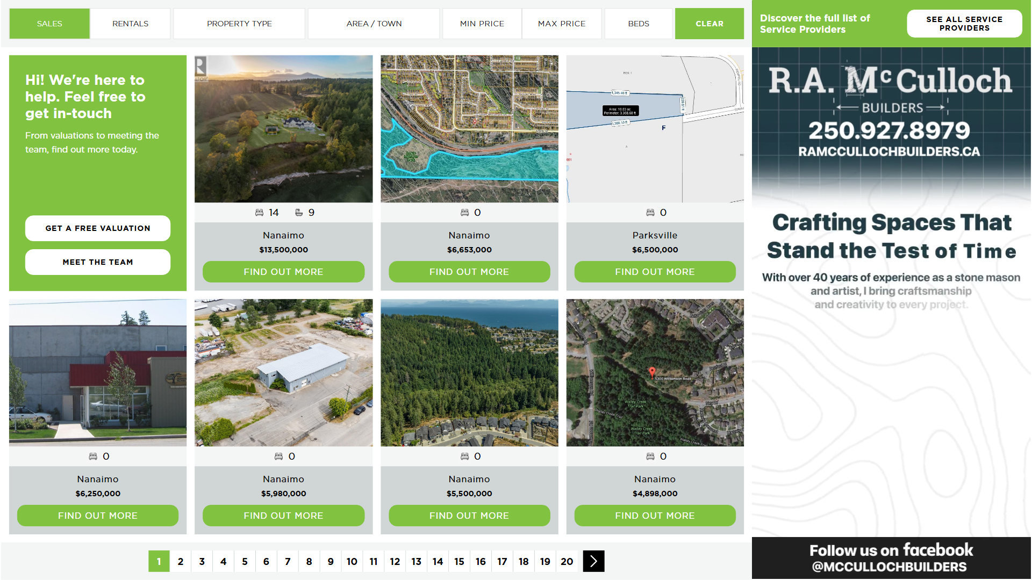Jump to page 20 of listings

tap(567, 561)
